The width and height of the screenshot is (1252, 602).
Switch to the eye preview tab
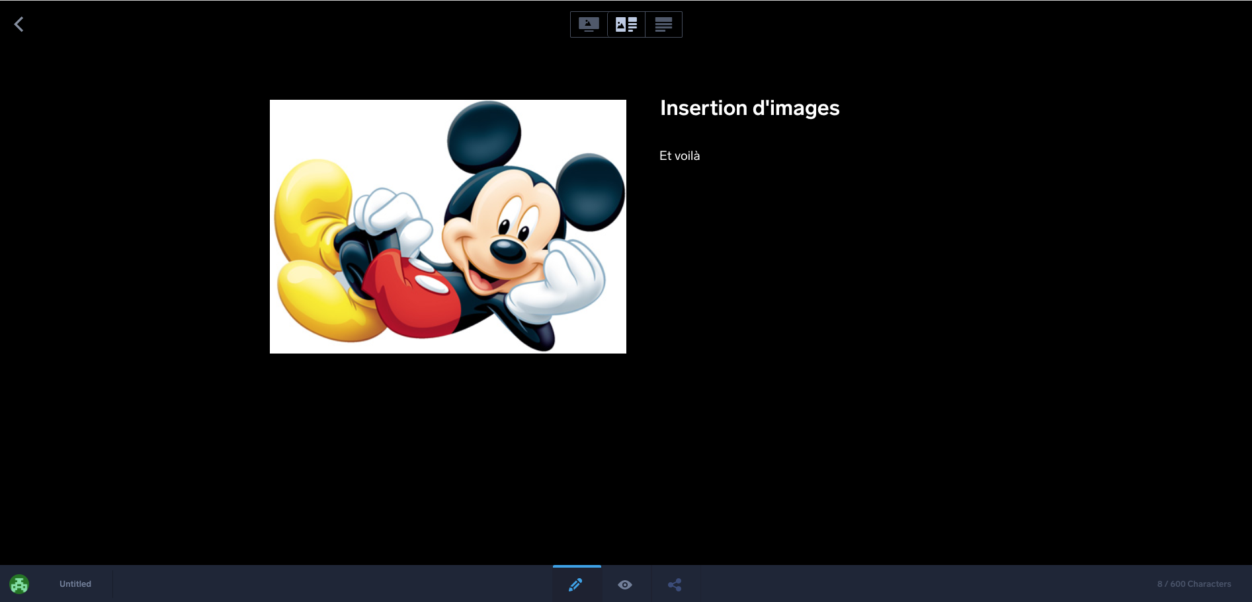[625, 584]
